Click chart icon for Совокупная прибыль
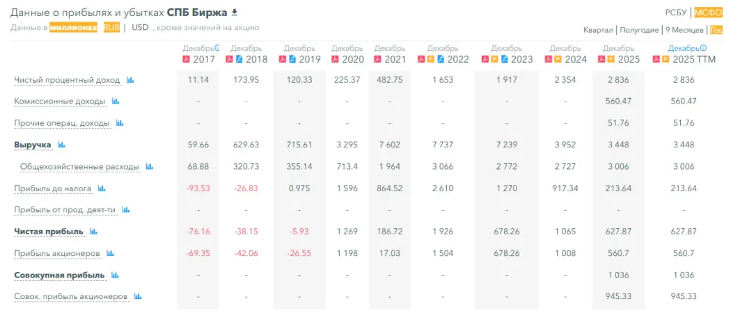The width and height of the screenshot is (731, 315). (x=115, y=275)
